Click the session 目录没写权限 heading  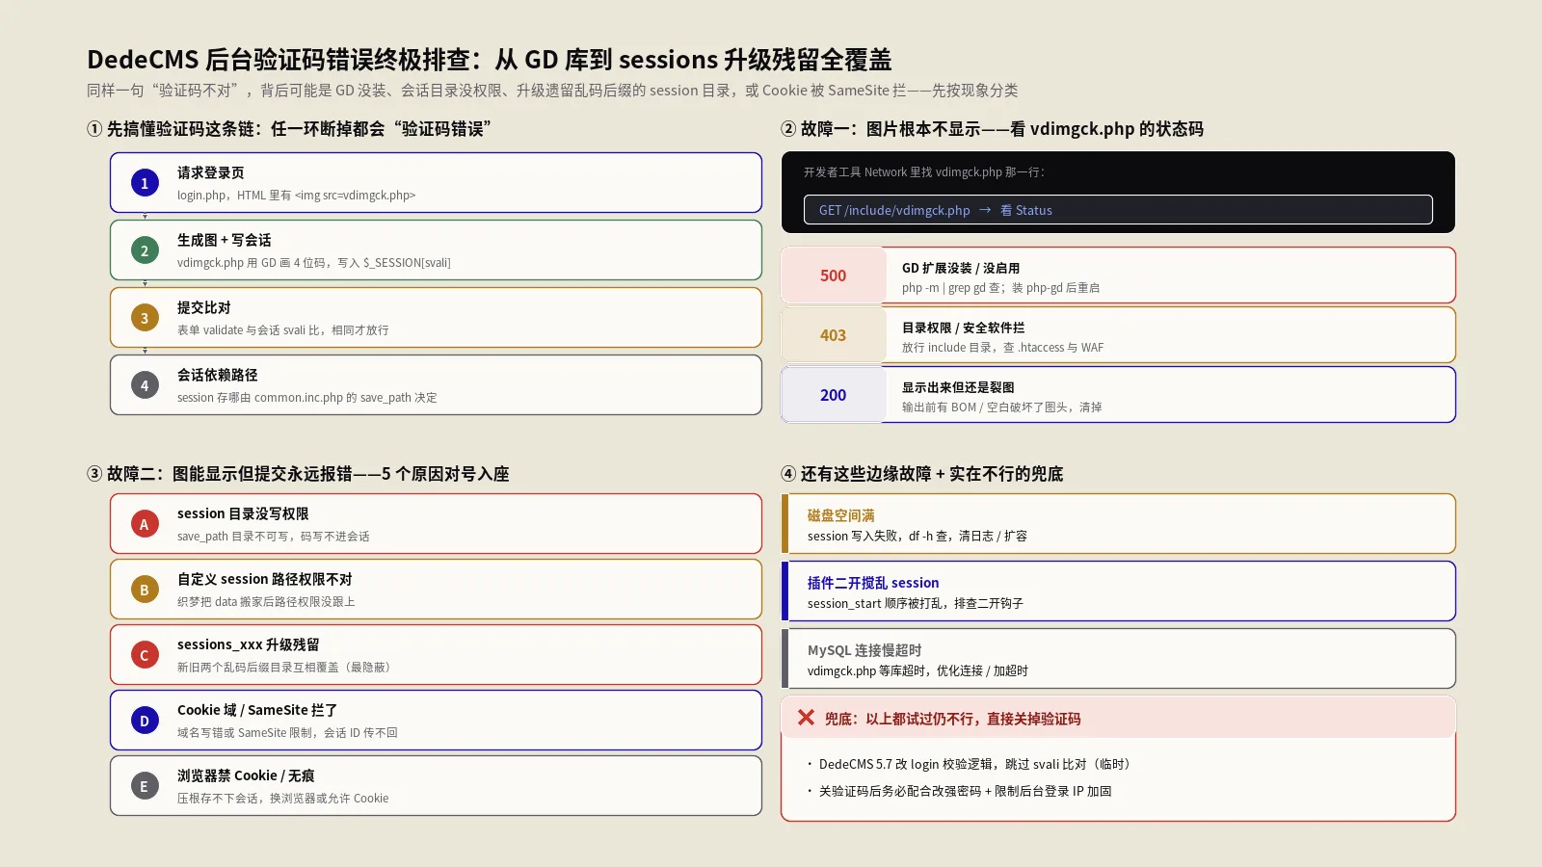coord(243,513)
